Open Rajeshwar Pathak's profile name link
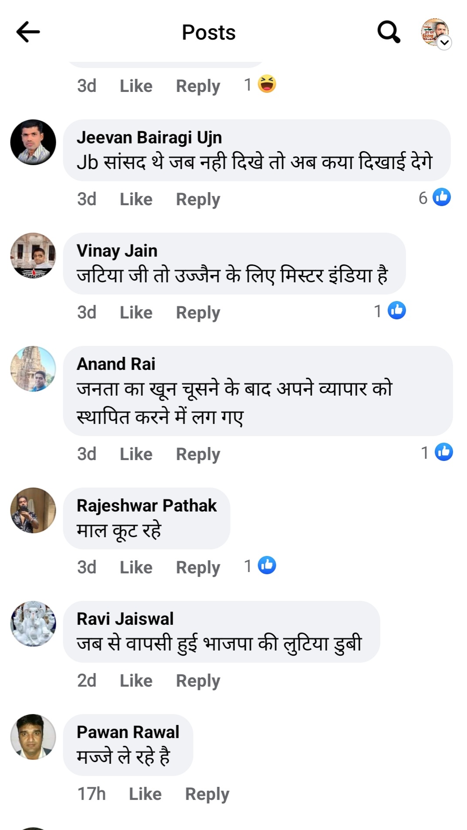This screenshot has height=830, width=467. tap(146, 506)
